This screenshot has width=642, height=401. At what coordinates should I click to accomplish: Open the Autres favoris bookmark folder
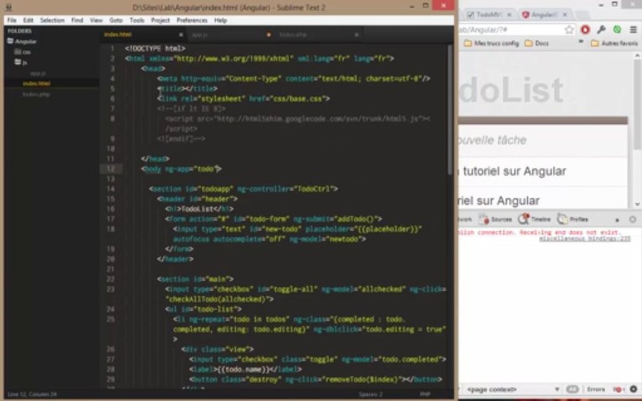pyautogui.click(x=614, y=43)
